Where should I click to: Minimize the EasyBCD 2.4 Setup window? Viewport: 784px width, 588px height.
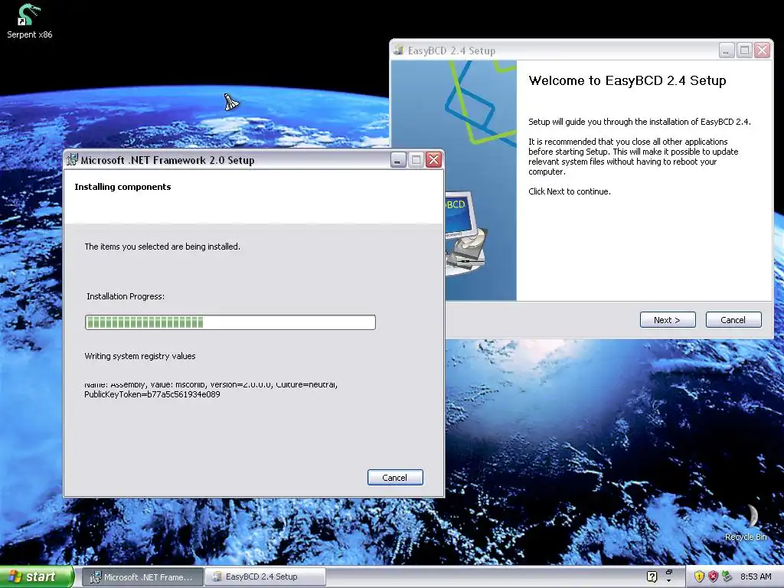727,50
